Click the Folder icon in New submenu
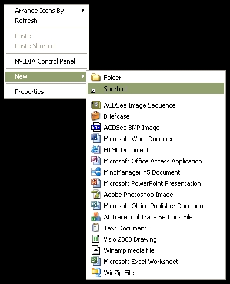 tap(96, 78)
